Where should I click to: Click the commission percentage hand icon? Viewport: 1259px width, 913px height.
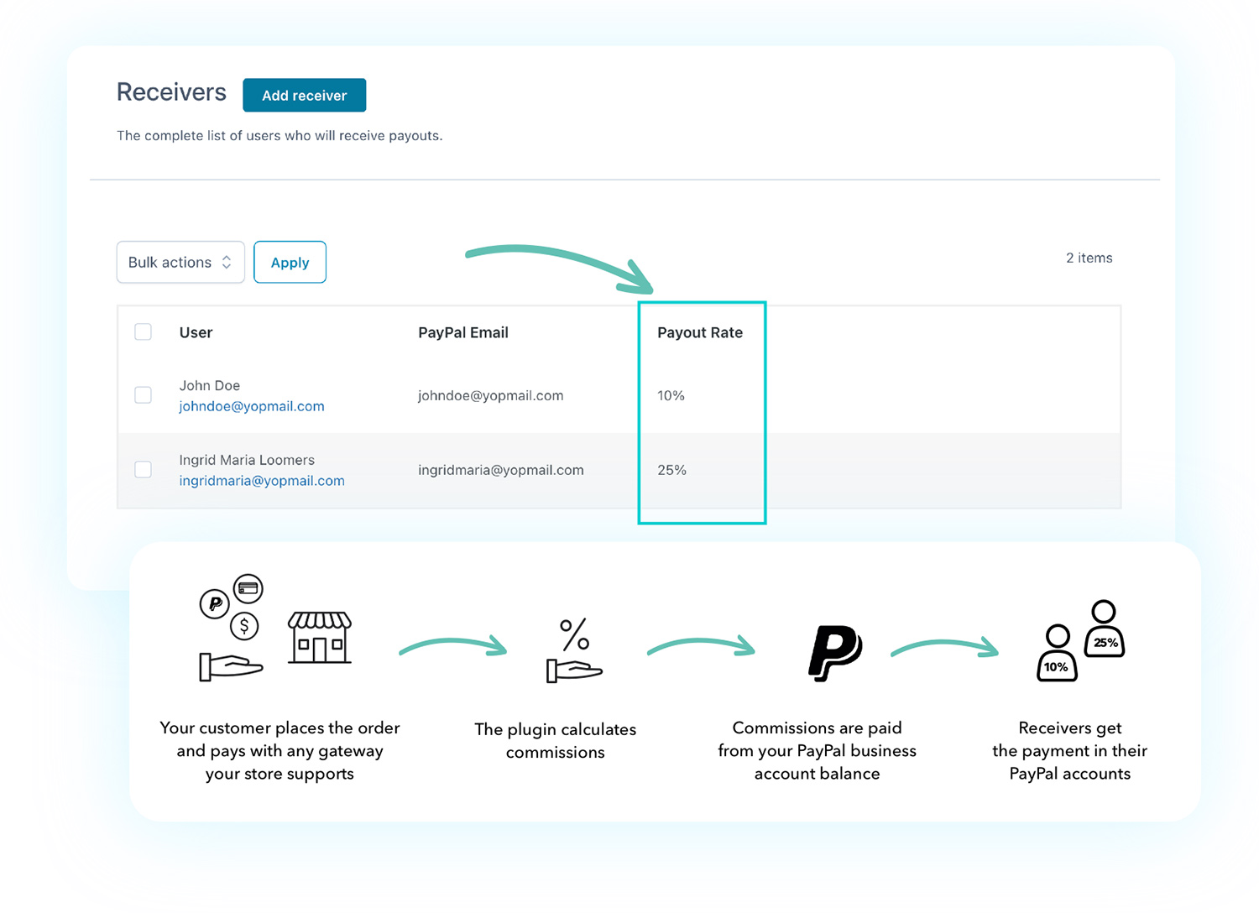coord(573,650)
